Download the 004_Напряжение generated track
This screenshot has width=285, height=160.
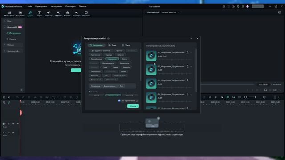pos(187,94)
